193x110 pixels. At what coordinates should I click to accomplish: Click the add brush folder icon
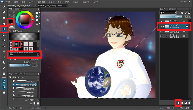pyautogui.click(x=31, y=103)
